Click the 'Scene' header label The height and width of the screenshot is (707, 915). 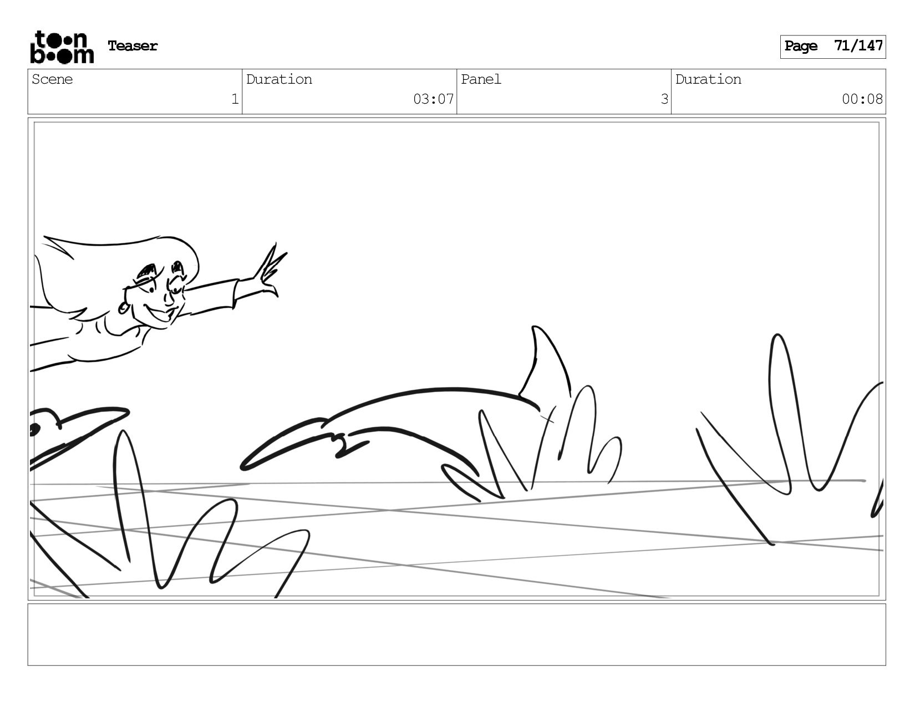pyautogui.click(x=52, y=79)
